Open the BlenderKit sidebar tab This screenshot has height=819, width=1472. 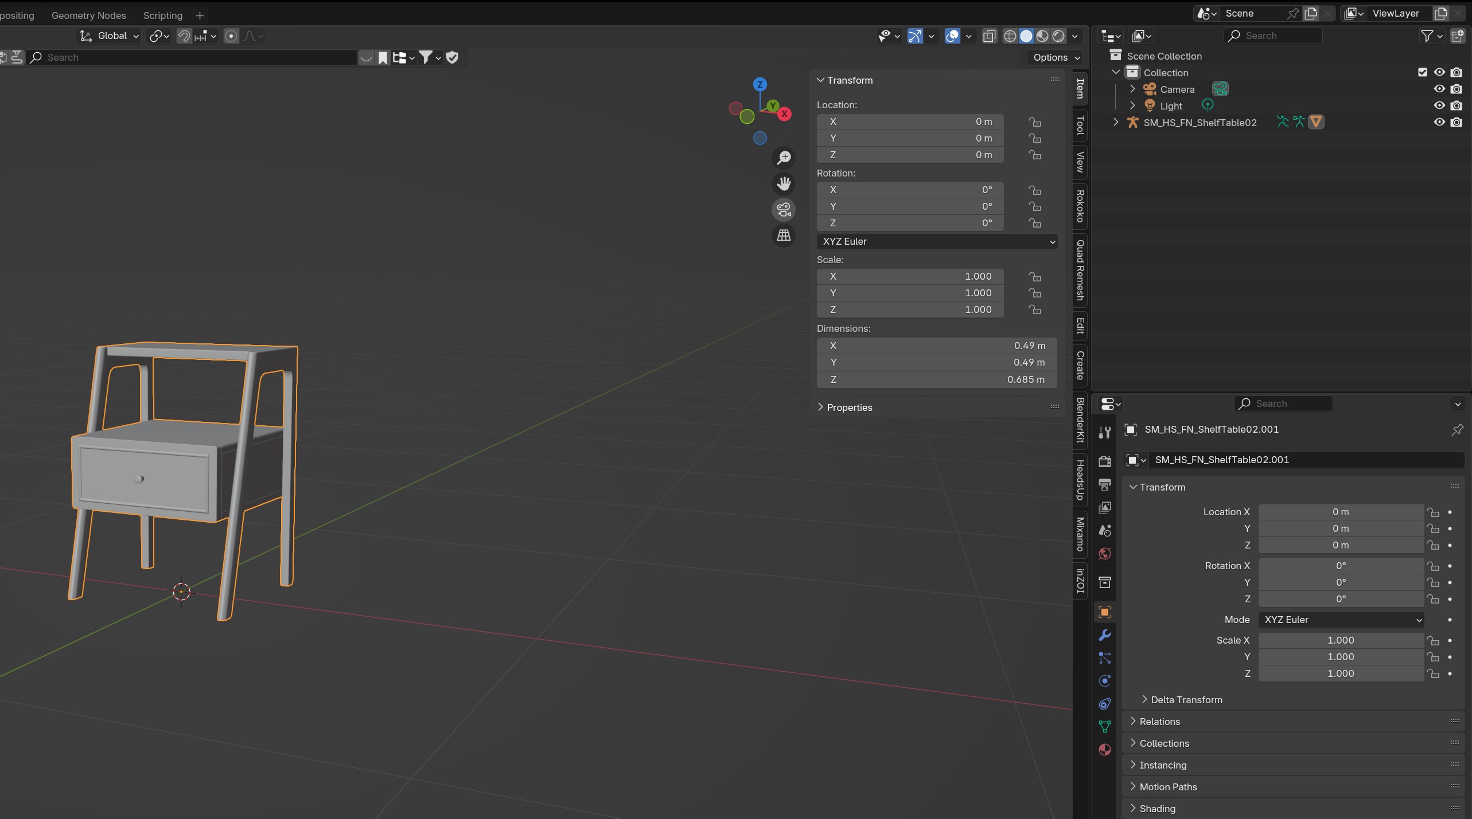tap(1080, 420)
